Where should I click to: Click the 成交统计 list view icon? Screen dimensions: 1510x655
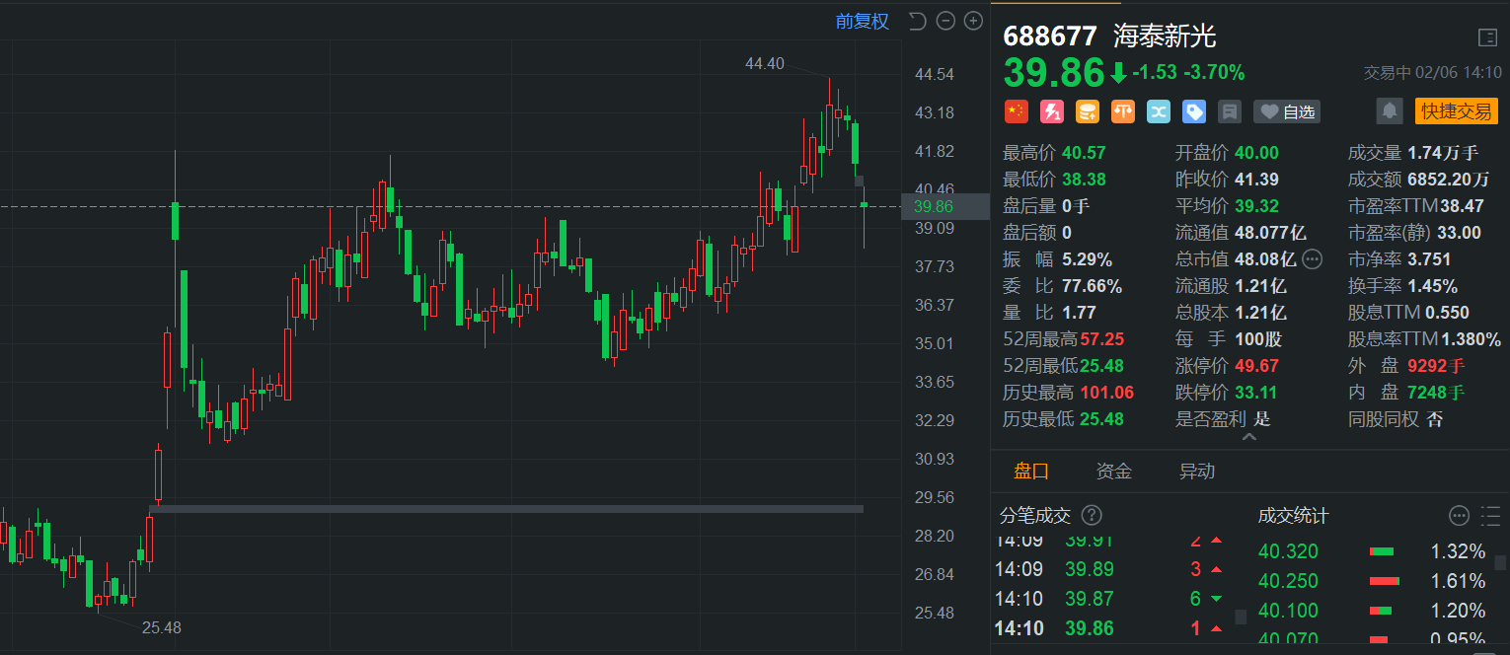(1490, 515)
